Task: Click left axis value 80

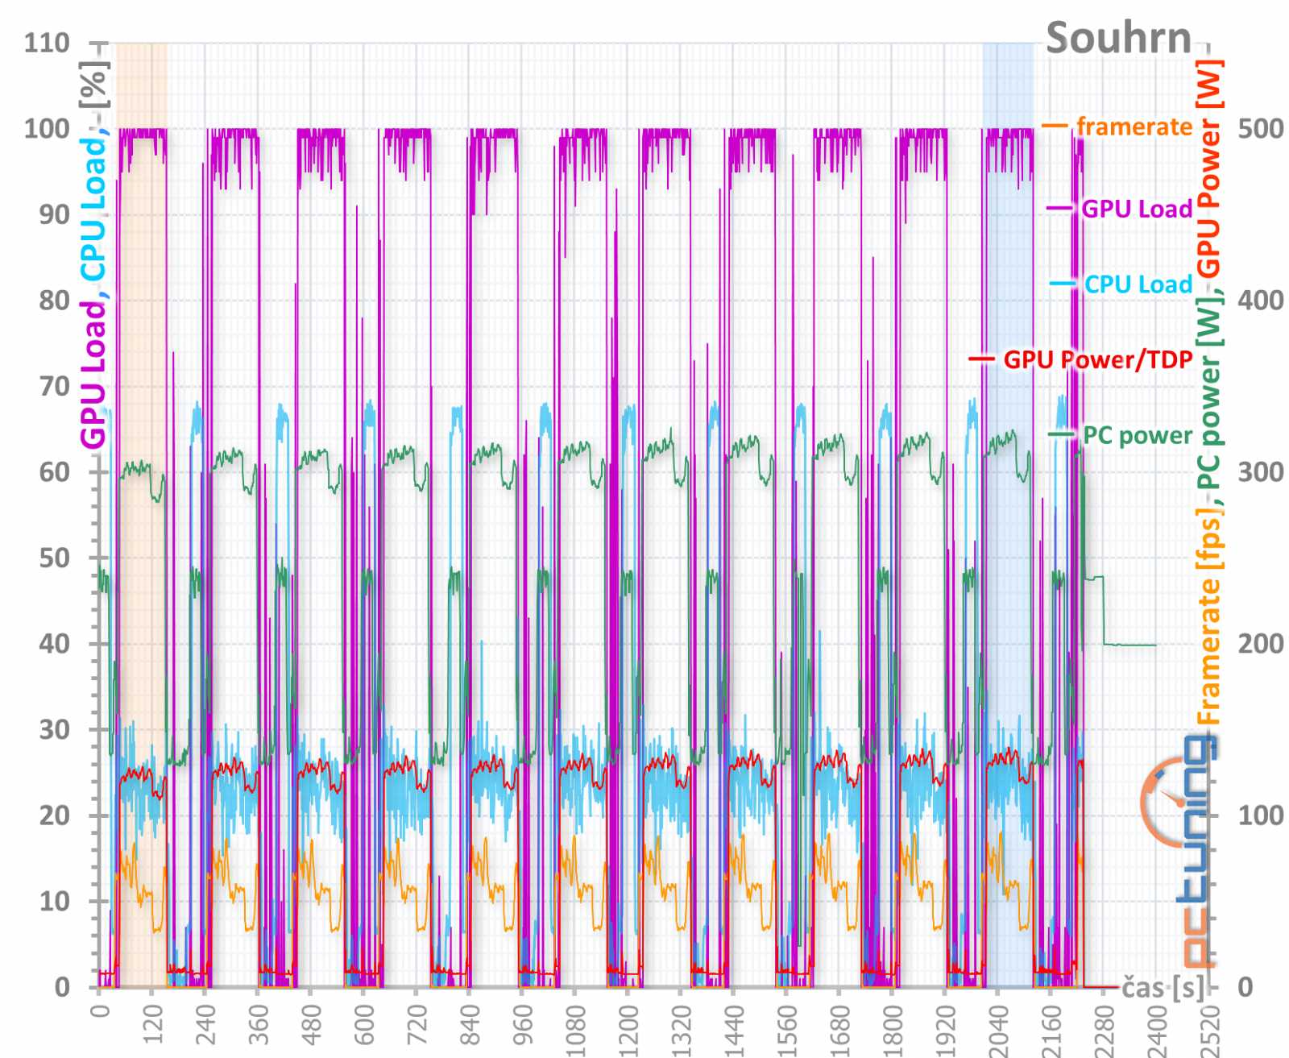Action: pyautogui.click(x=55, y=301)
